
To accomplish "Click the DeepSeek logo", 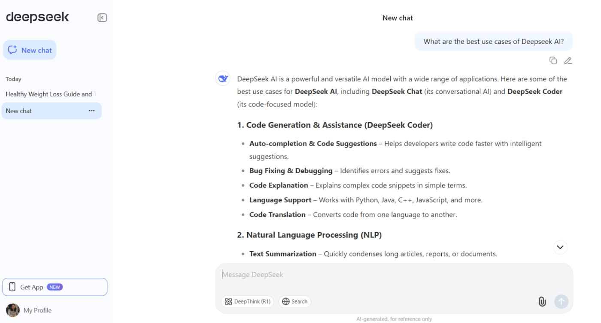I will 37,17.
